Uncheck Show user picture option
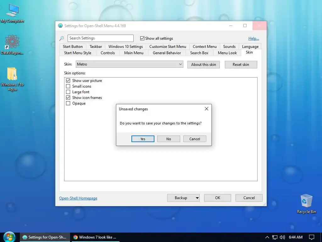This screenshot has width=322, height=242. click(68, 80)
